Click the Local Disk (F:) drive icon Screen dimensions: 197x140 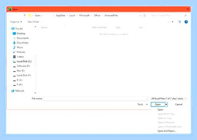click(x=14, y=76)
